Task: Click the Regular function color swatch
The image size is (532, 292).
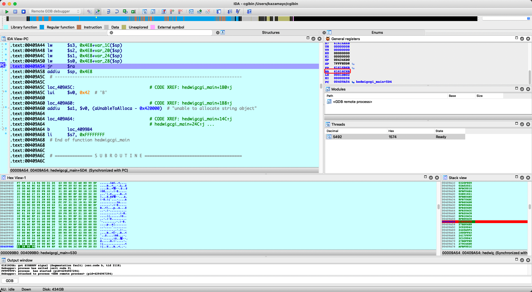Action: point(42,27)
